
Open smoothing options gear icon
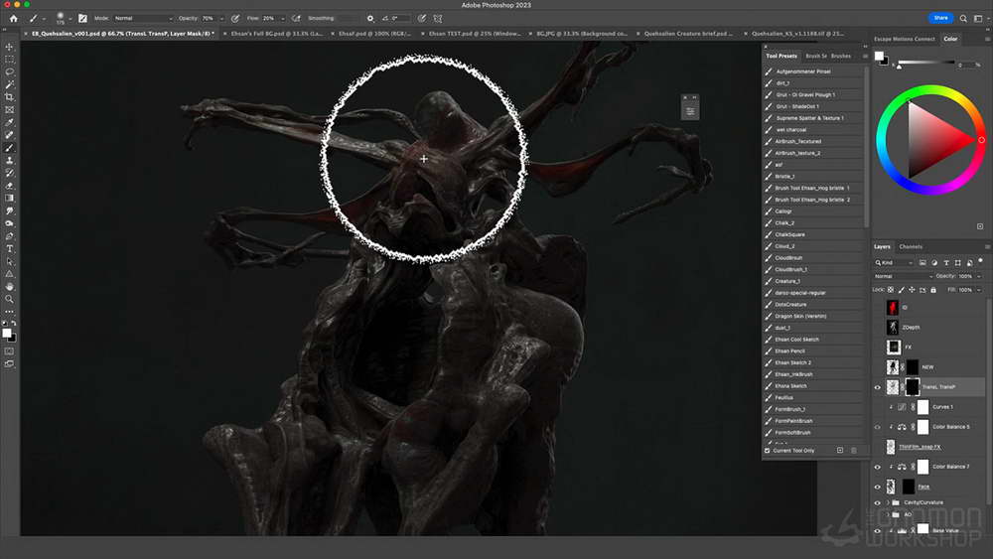pos(370,18)
